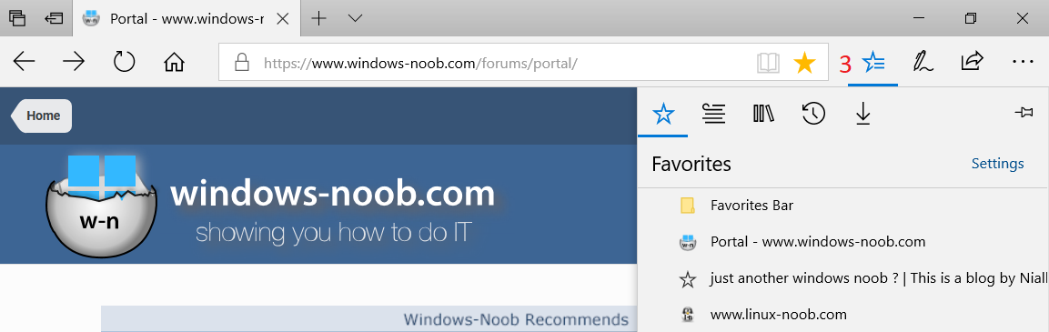Go to the browser Home page
The image size is (1049, 332).
[174, 62]
